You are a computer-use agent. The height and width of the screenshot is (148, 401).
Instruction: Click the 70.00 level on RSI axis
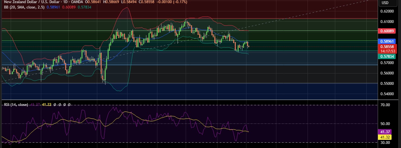(385, 105)
